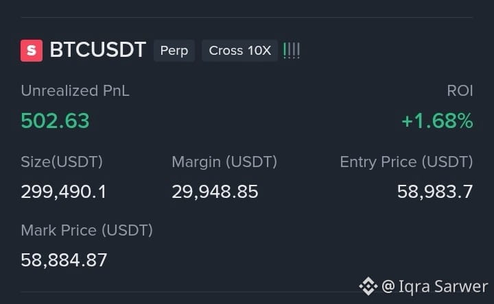Image resolution: width=494 pixels, height=304 pixels.
Task: Click the first green ADL bar
Action: 285,51
